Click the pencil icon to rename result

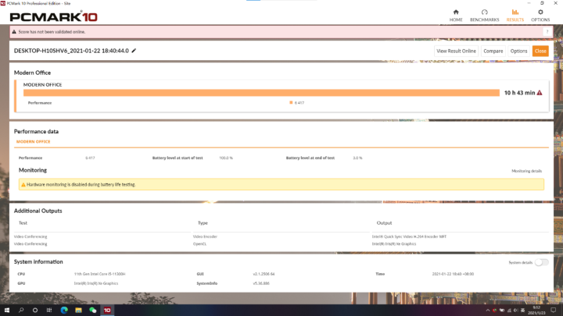point(134,51)
